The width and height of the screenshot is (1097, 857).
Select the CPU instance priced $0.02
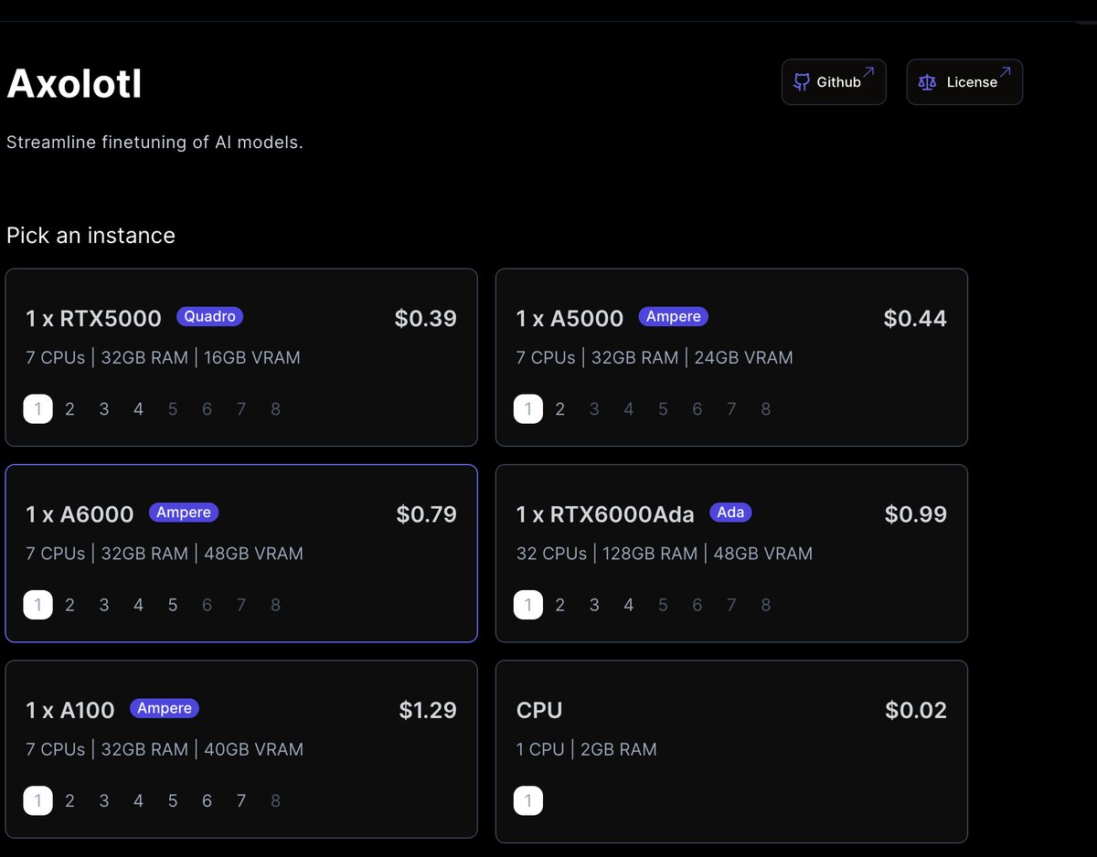coord(731,749)
